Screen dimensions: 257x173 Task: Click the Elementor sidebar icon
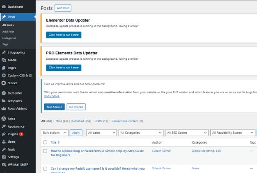[4, 93]
